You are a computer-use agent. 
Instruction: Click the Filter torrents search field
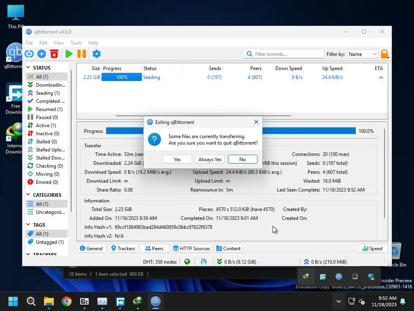284,54
